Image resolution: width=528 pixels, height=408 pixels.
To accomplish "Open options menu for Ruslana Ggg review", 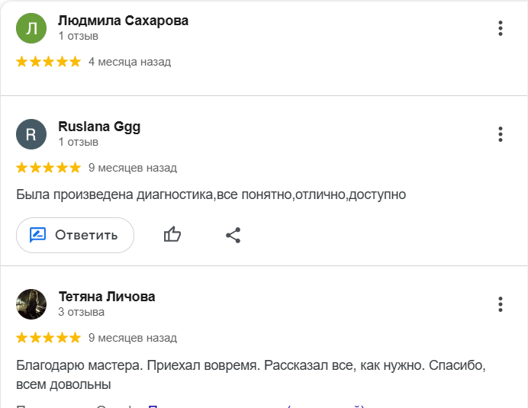I will point(501,134).
